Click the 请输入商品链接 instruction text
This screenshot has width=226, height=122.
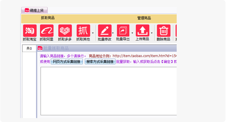63,56
